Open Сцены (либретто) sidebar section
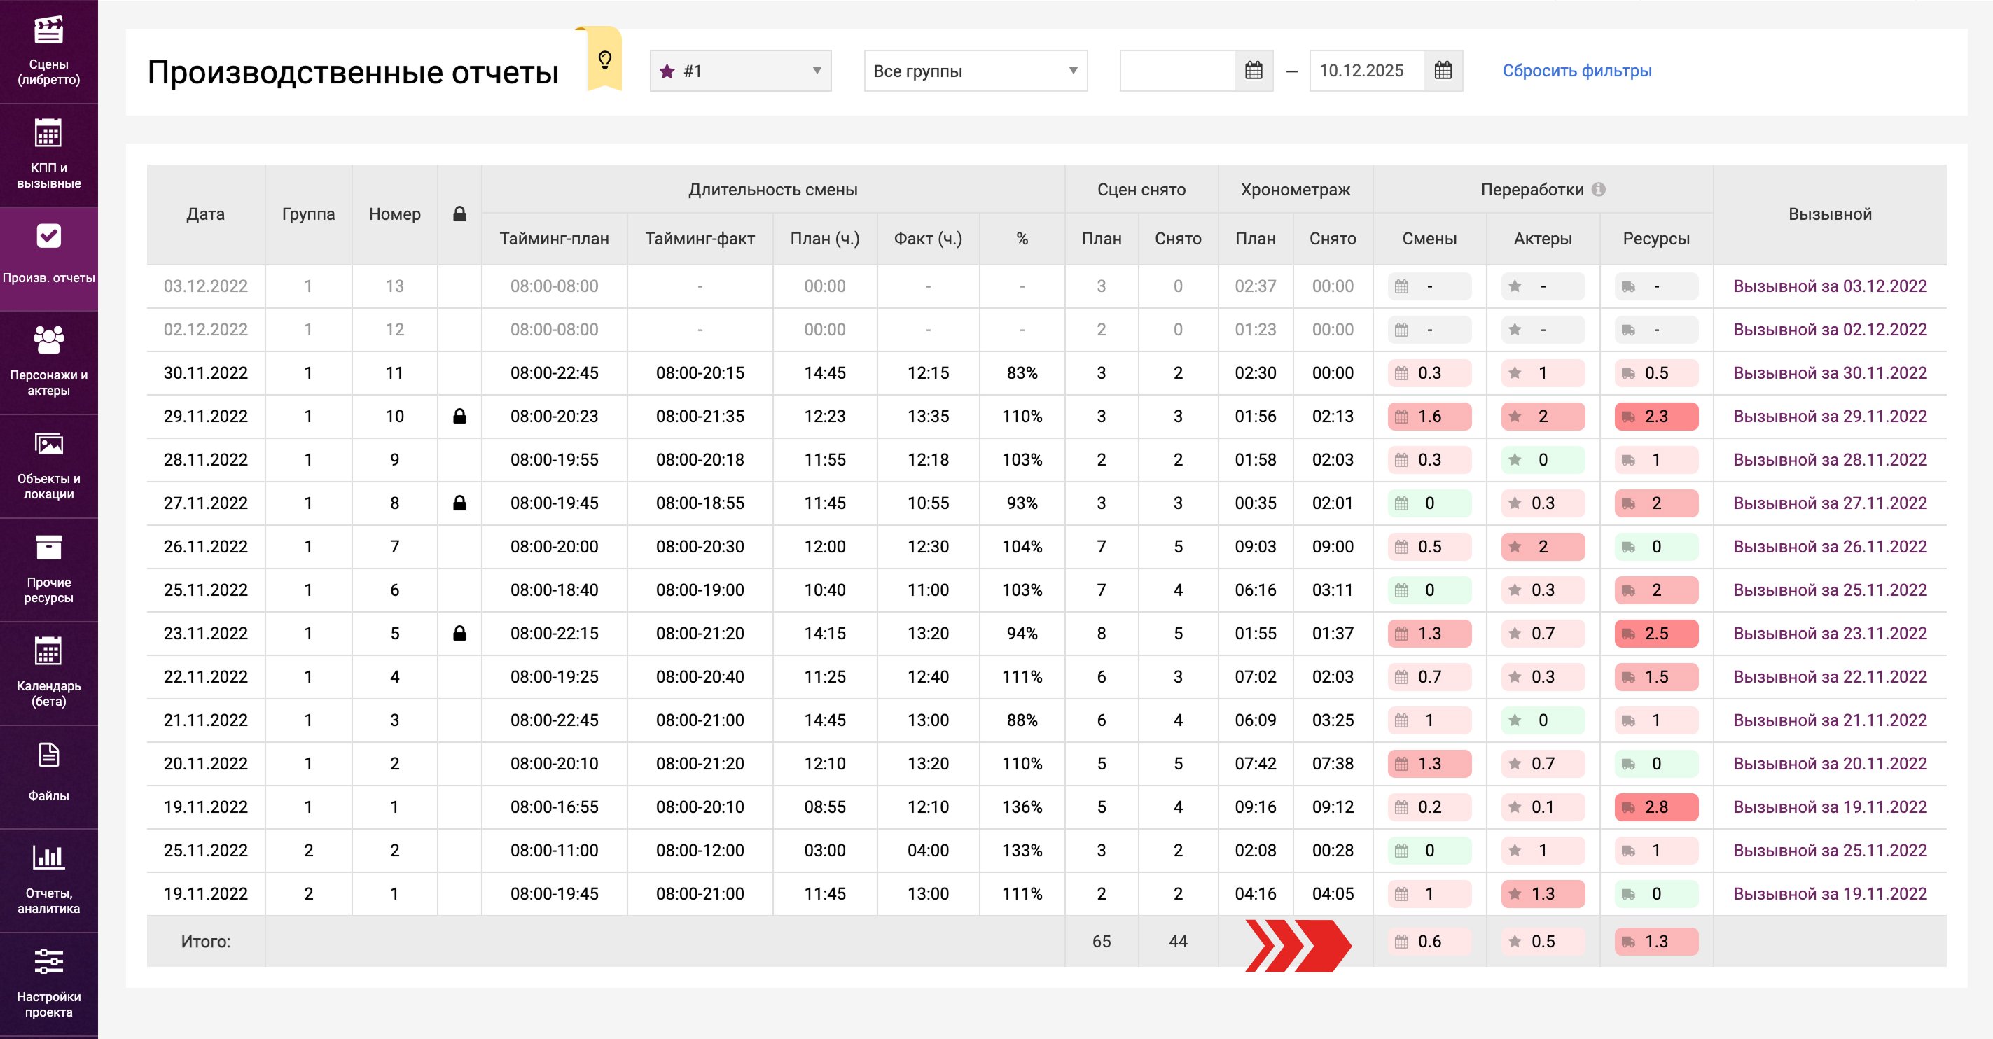Screen dimensions: 1993x1039 [x=49, y=51]
